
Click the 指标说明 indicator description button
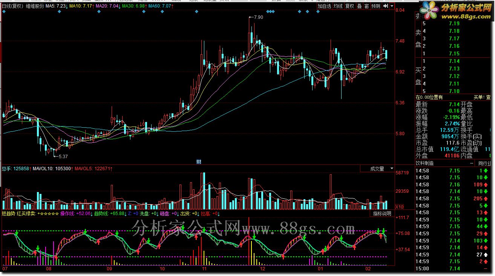(x=382, y=213)
